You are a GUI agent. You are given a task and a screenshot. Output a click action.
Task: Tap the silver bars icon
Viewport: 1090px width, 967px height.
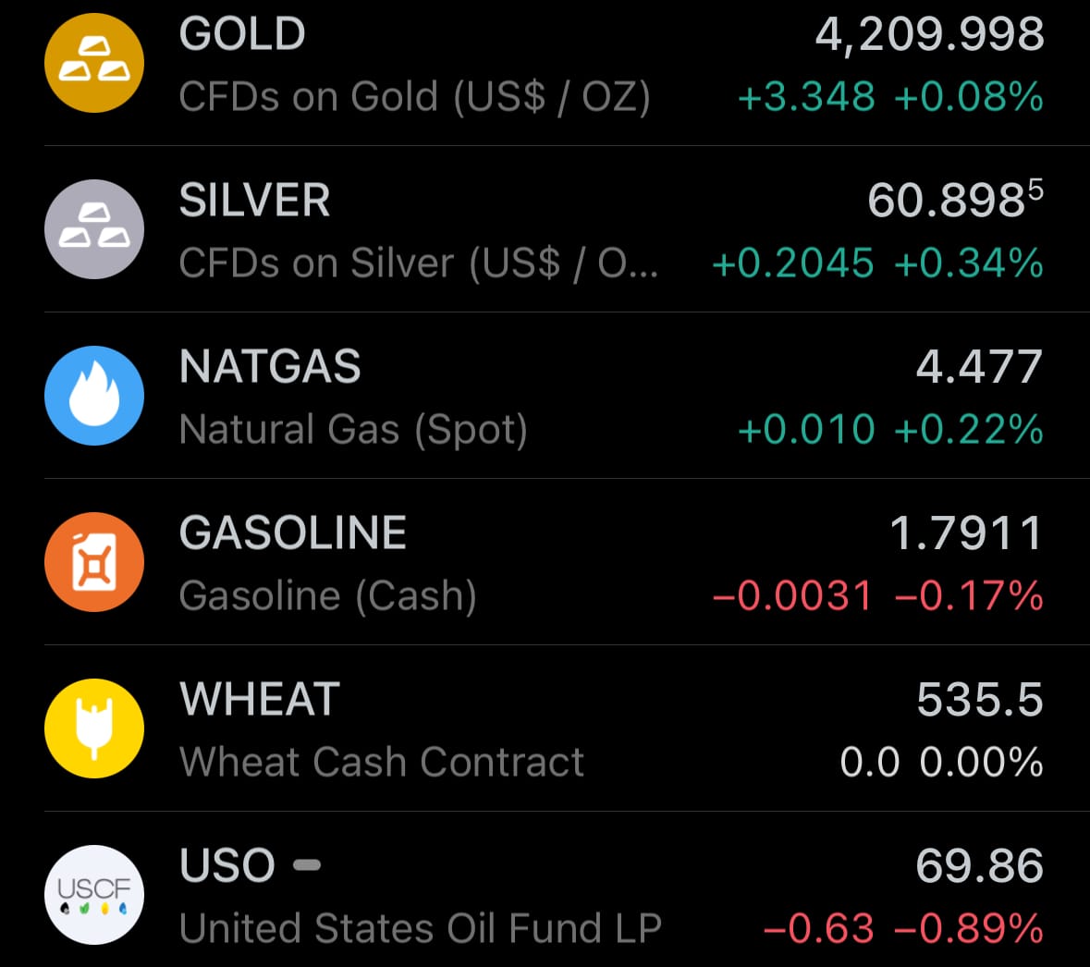(x=94, y=229)
